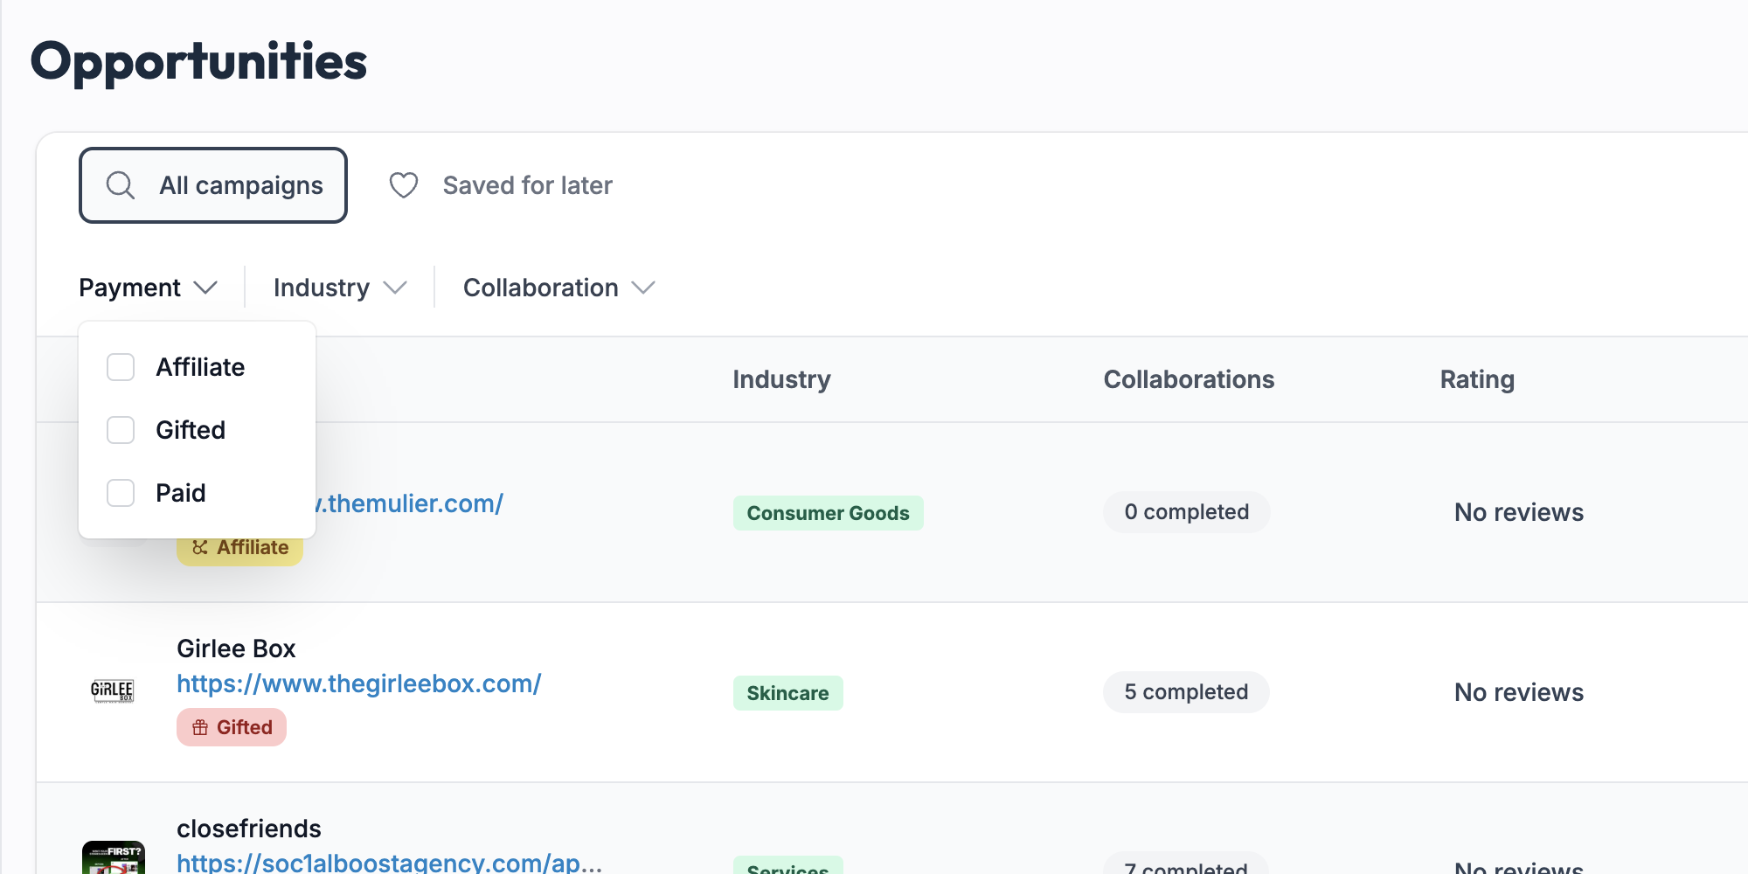This screenshot has height=874, width=1748.
Task: Click the Rating column header
Action: coord(1477,379)
